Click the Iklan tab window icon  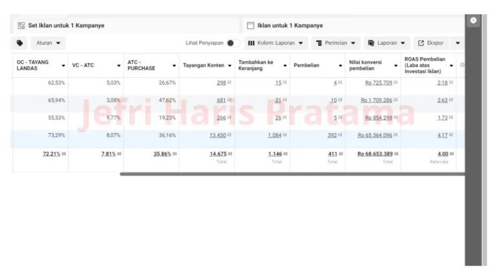(x=250, y=26)
